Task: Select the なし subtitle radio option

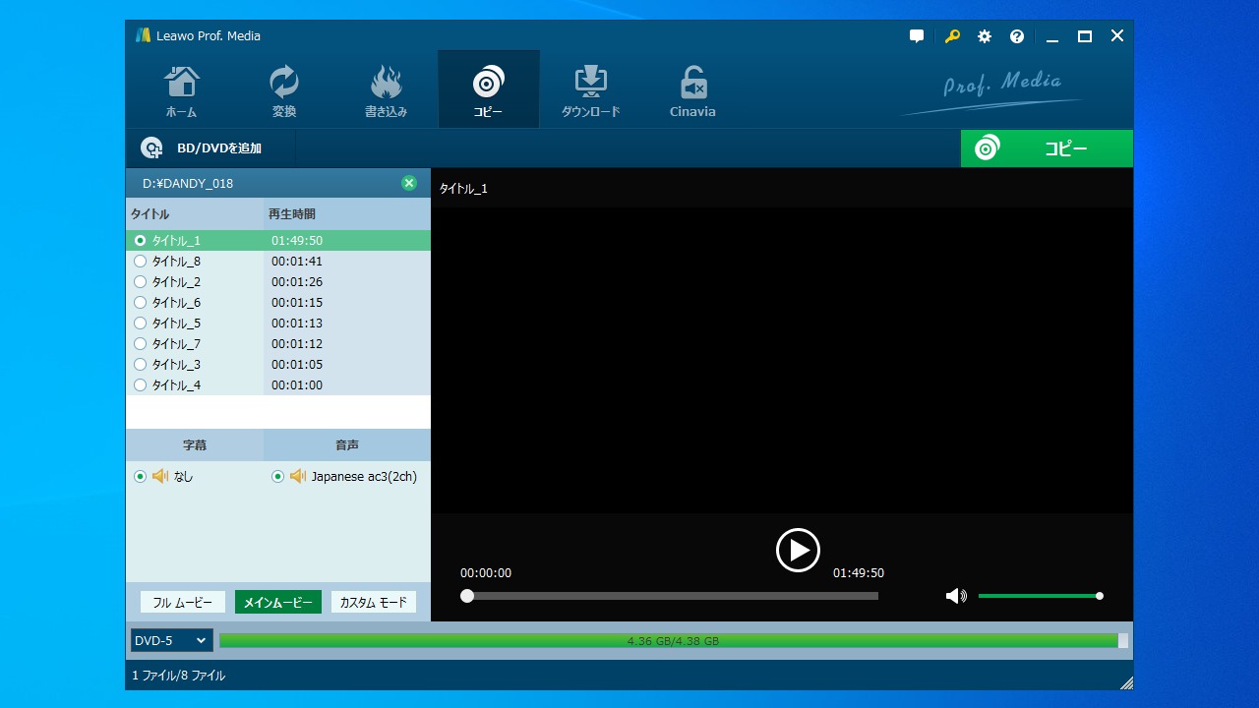Action: (140, 476)
